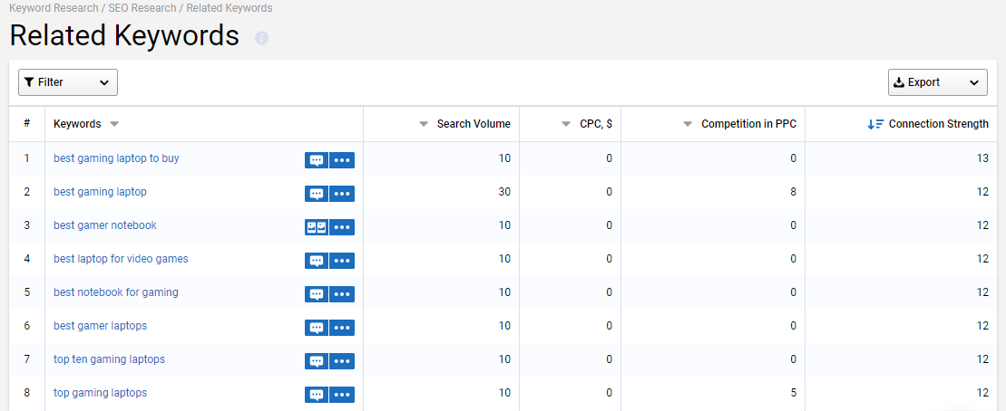Screen dimensions: 1006x411
Task: Open comment icon for 'best gaming laptop to buy'
Action: [317, 160]
